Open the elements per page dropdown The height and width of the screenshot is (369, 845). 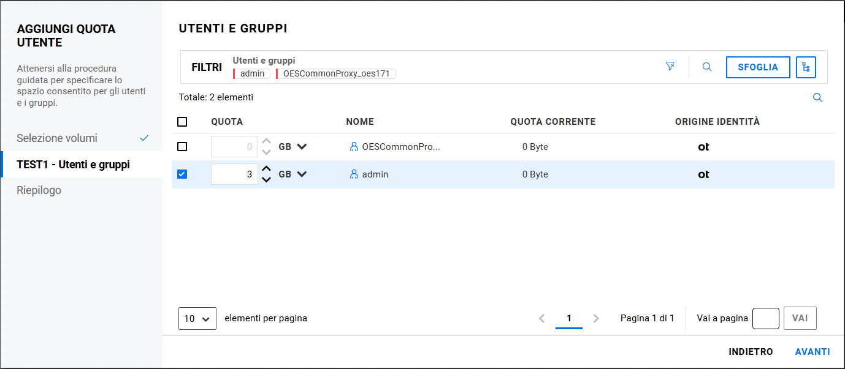[197, 318]
